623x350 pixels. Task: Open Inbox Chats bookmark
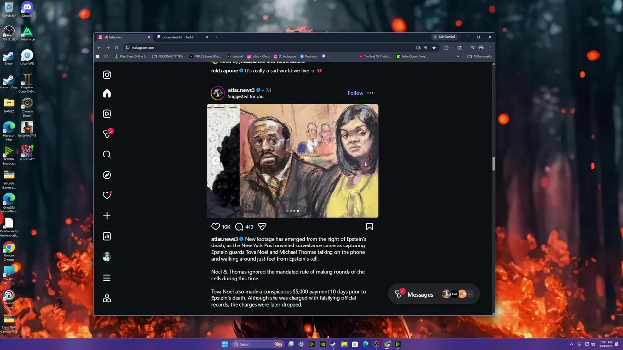click(258, 56)
